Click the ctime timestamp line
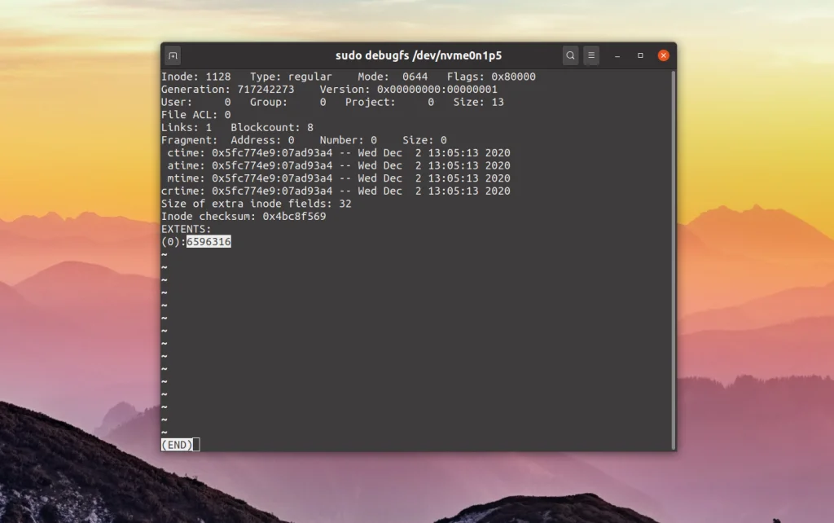 [x=326, y=152]
